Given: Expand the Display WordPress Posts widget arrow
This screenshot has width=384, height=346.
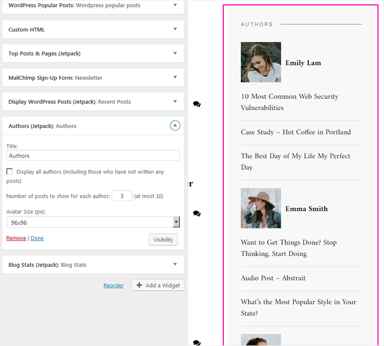Looking at the screenshot, I should (175, 102).
